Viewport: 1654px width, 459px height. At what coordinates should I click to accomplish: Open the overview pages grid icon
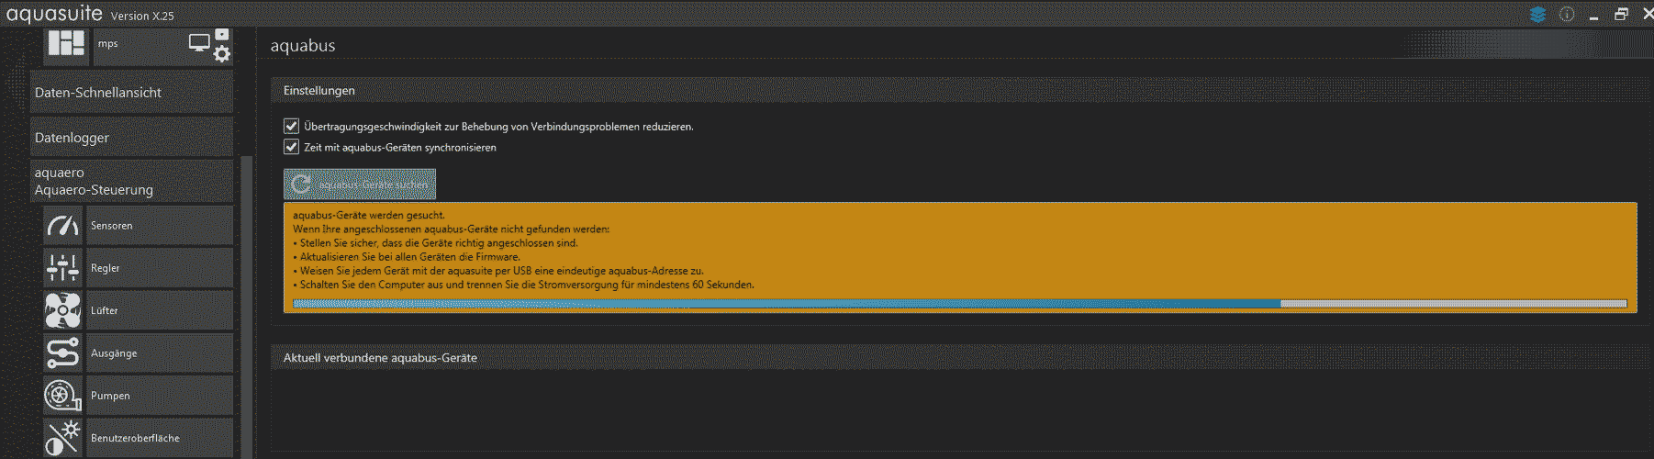(x=66, y=43)
